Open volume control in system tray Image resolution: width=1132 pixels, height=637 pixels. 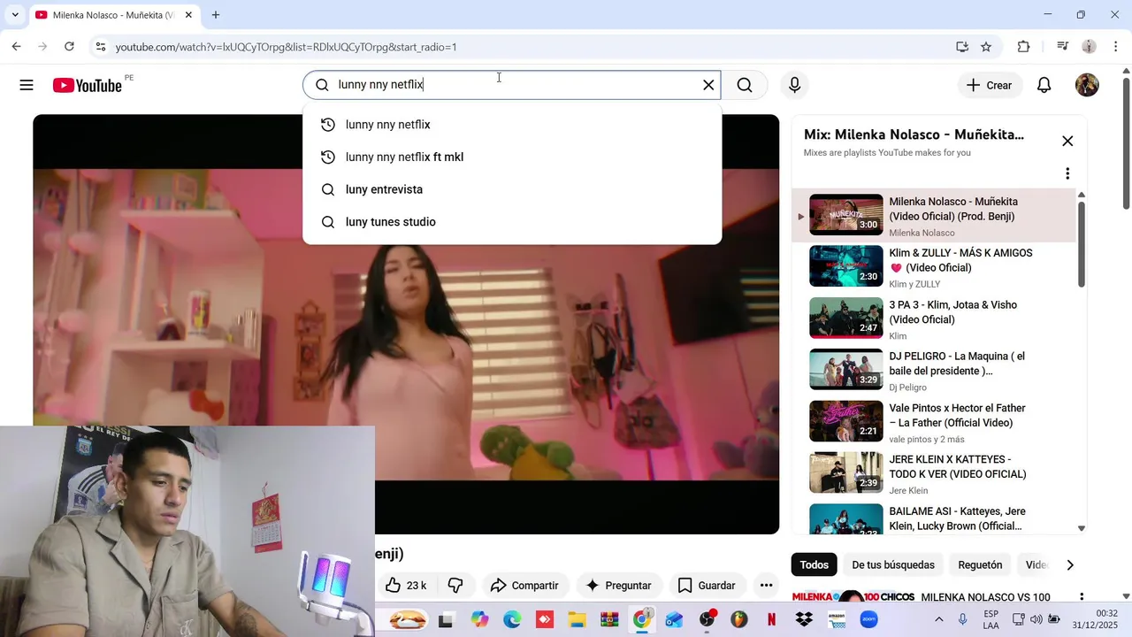click(1036, 619)
